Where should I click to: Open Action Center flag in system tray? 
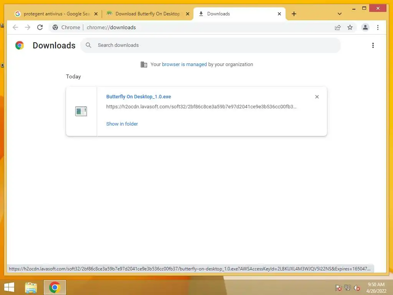point(338,288)
